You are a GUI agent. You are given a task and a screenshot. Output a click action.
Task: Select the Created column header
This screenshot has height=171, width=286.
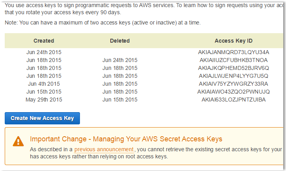[x=44, y=41]
